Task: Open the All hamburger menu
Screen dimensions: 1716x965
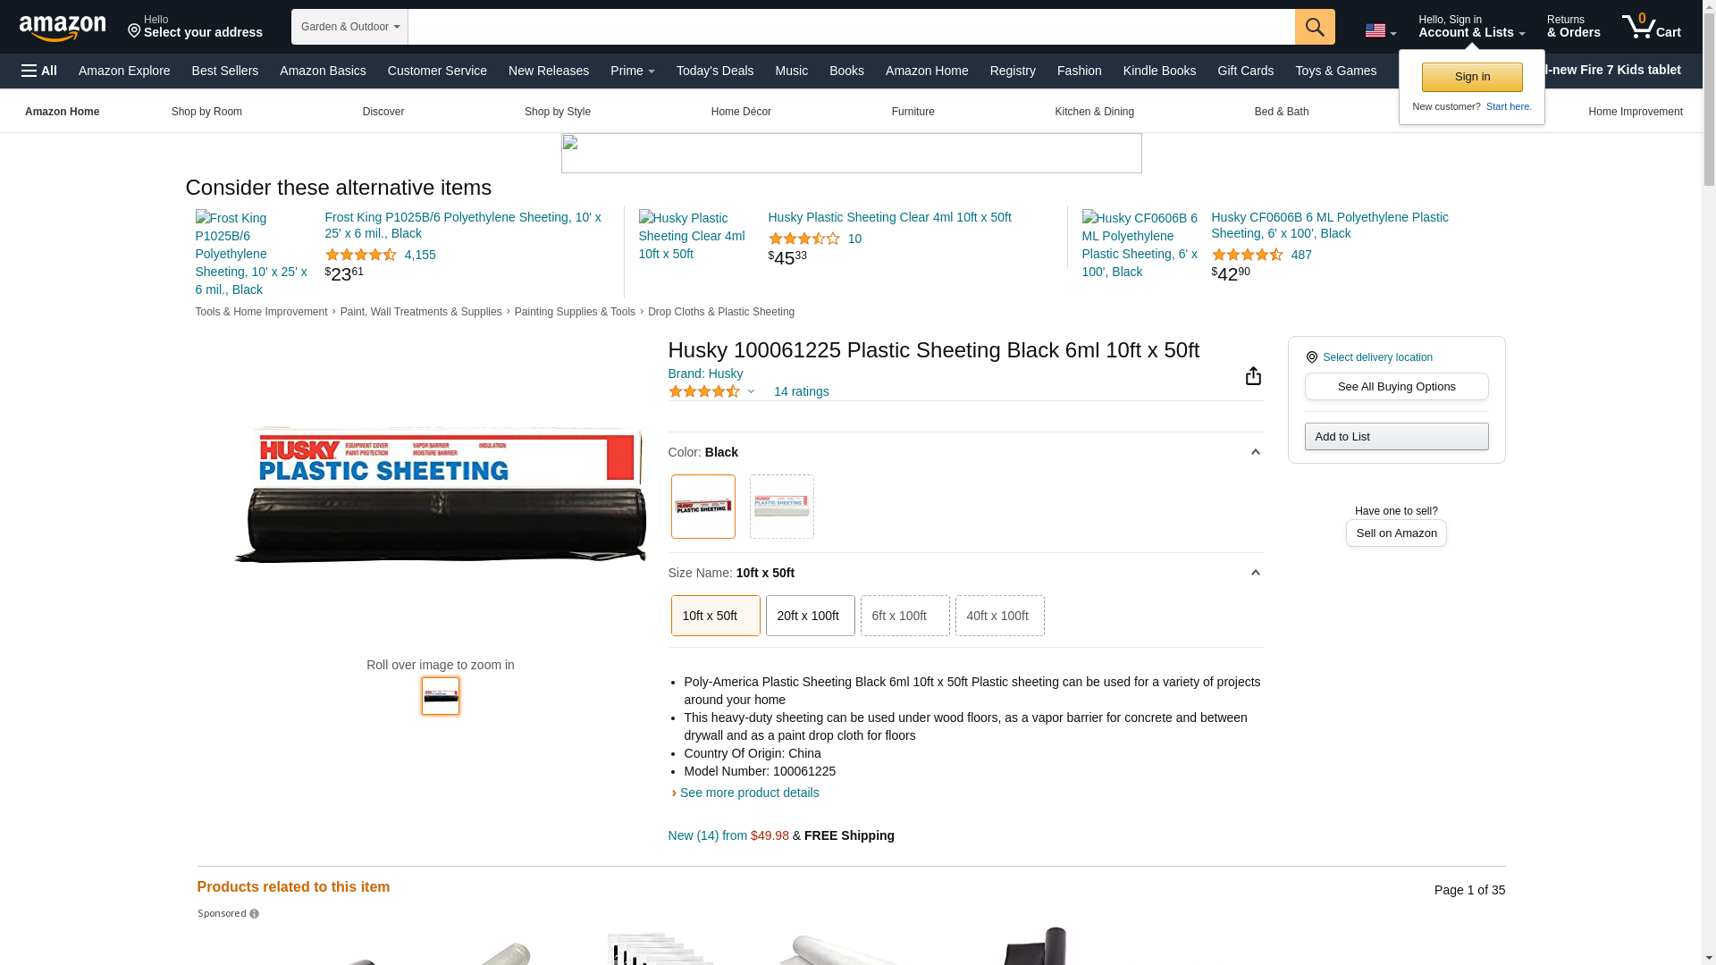Action: coord(39,71)
